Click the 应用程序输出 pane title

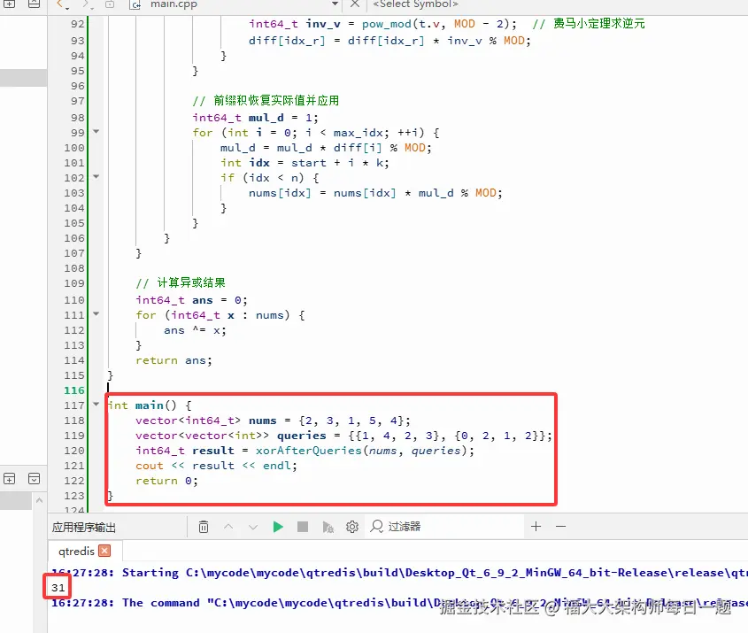pos(84,527)
